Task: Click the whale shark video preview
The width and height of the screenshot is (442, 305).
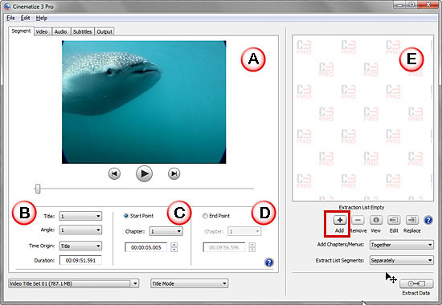Action: point(144,102)
